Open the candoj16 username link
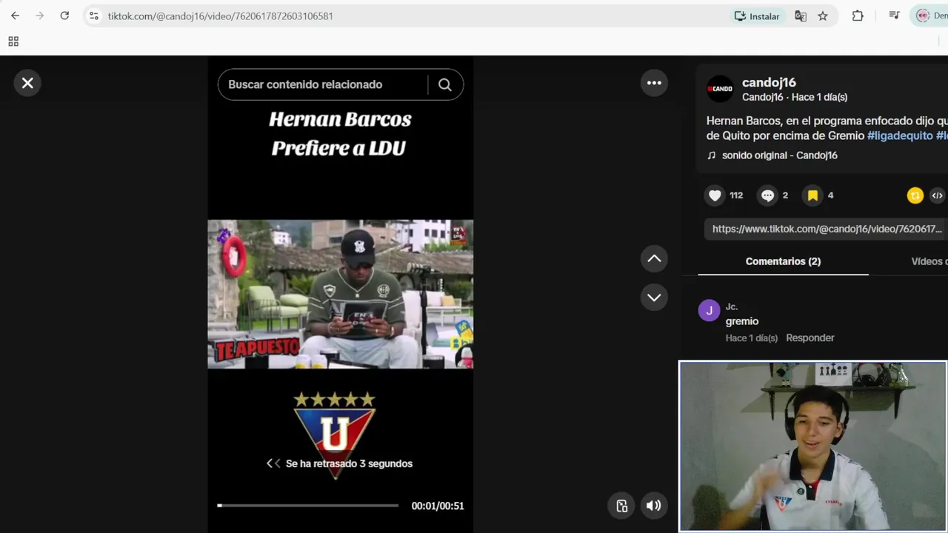Viewport: 948px width, 533px height. click(769, 82)
